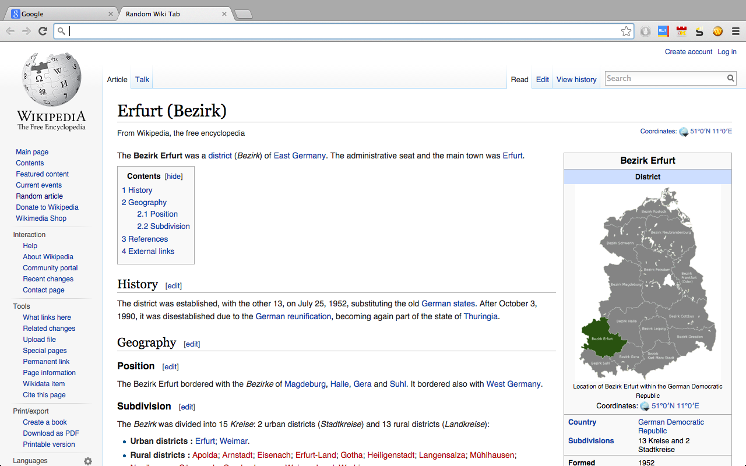Open the Edit tab
The width and height of the screenshot is (746, 466).
(x=543, y=80)
